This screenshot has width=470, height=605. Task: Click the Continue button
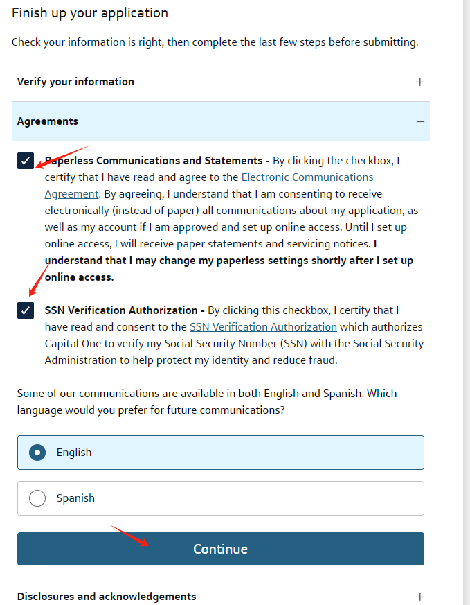[x=221, y=549]
